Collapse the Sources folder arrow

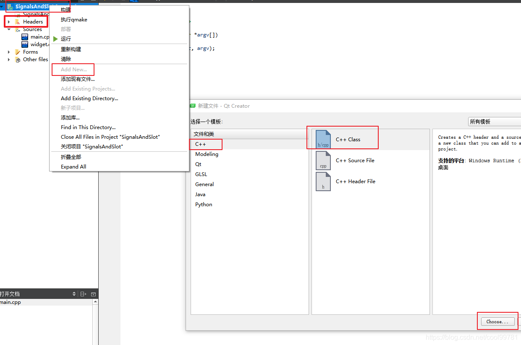9,29
